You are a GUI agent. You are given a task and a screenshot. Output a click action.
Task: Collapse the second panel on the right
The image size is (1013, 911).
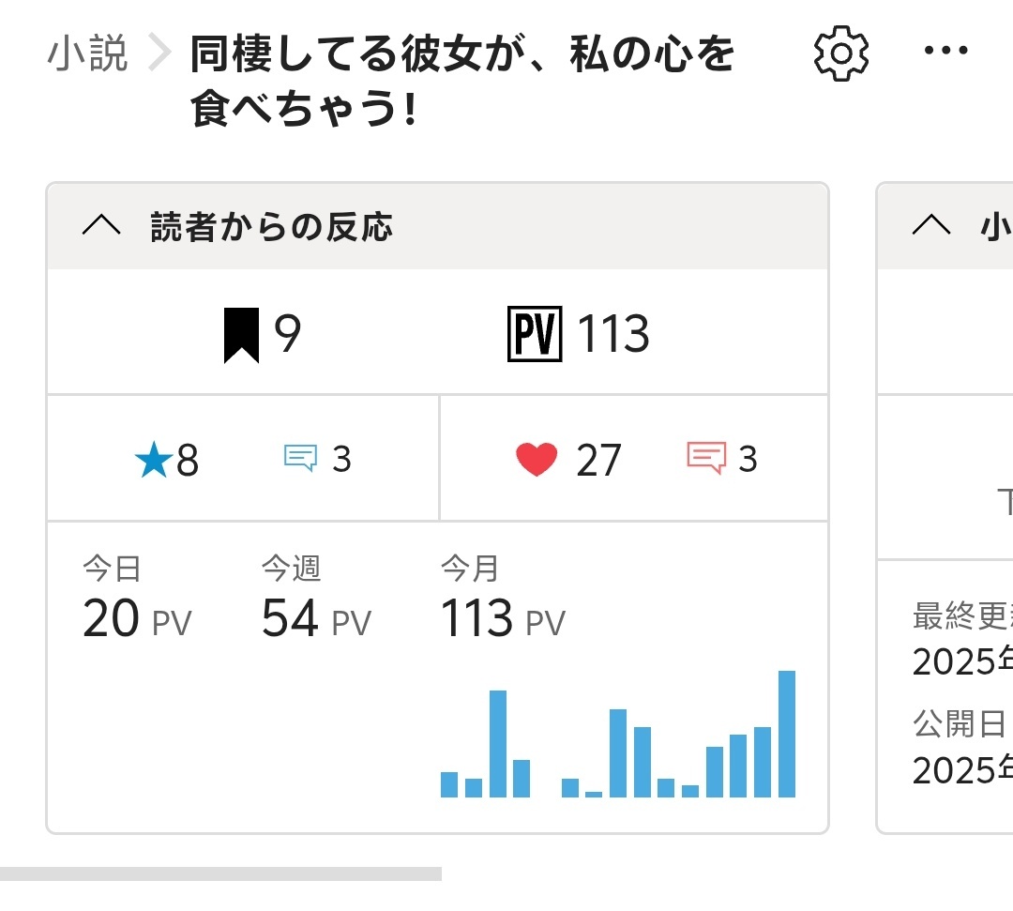coord(930,226)
